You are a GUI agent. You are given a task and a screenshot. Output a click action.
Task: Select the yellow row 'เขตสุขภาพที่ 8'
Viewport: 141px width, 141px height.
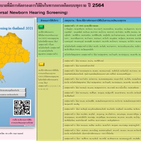(x=102, y=102)
